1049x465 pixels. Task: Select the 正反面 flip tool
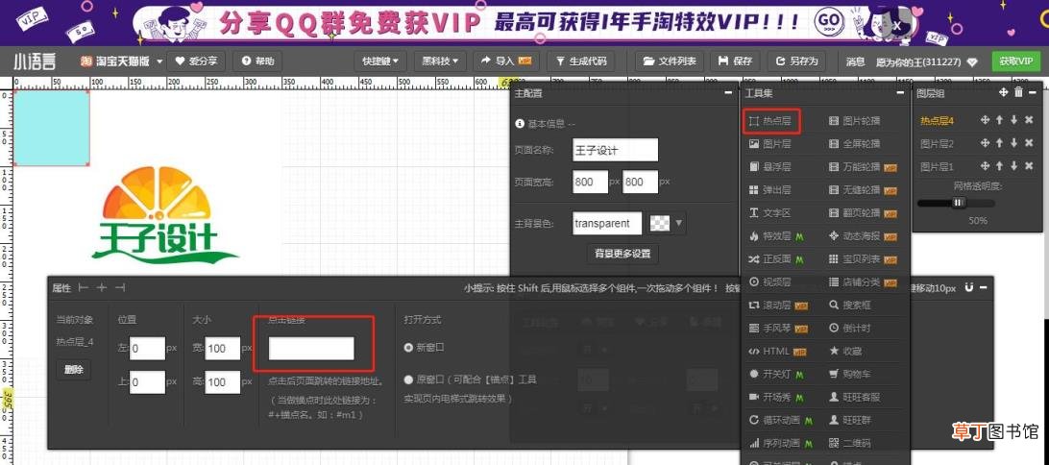point(775,259)
